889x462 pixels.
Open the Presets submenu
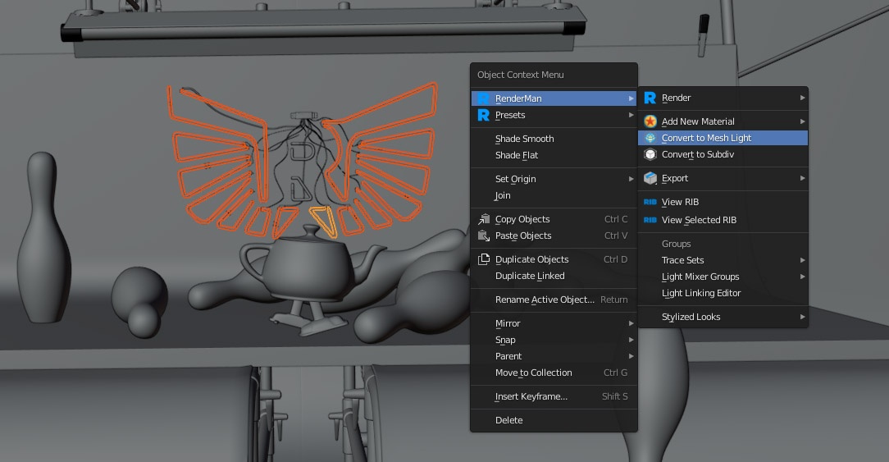[x=554, y=115]
